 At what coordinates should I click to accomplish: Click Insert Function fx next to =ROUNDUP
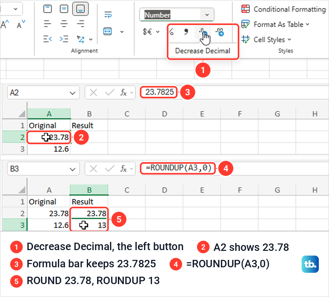(x=123, y=168)
